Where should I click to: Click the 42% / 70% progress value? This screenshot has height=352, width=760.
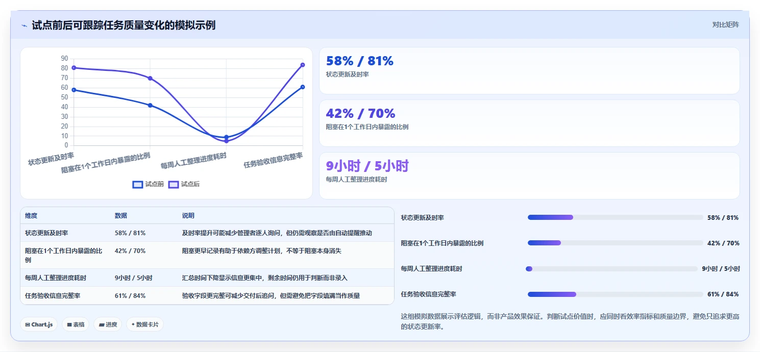[723, 243]
